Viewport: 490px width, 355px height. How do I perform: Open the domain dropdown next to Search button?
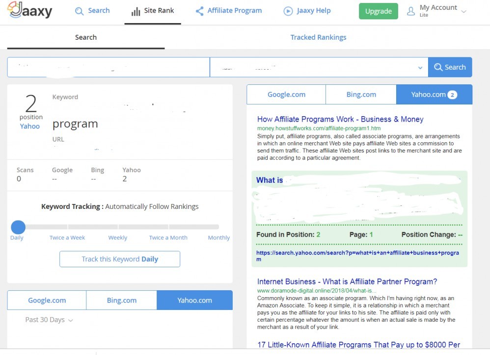pos(319,67)
